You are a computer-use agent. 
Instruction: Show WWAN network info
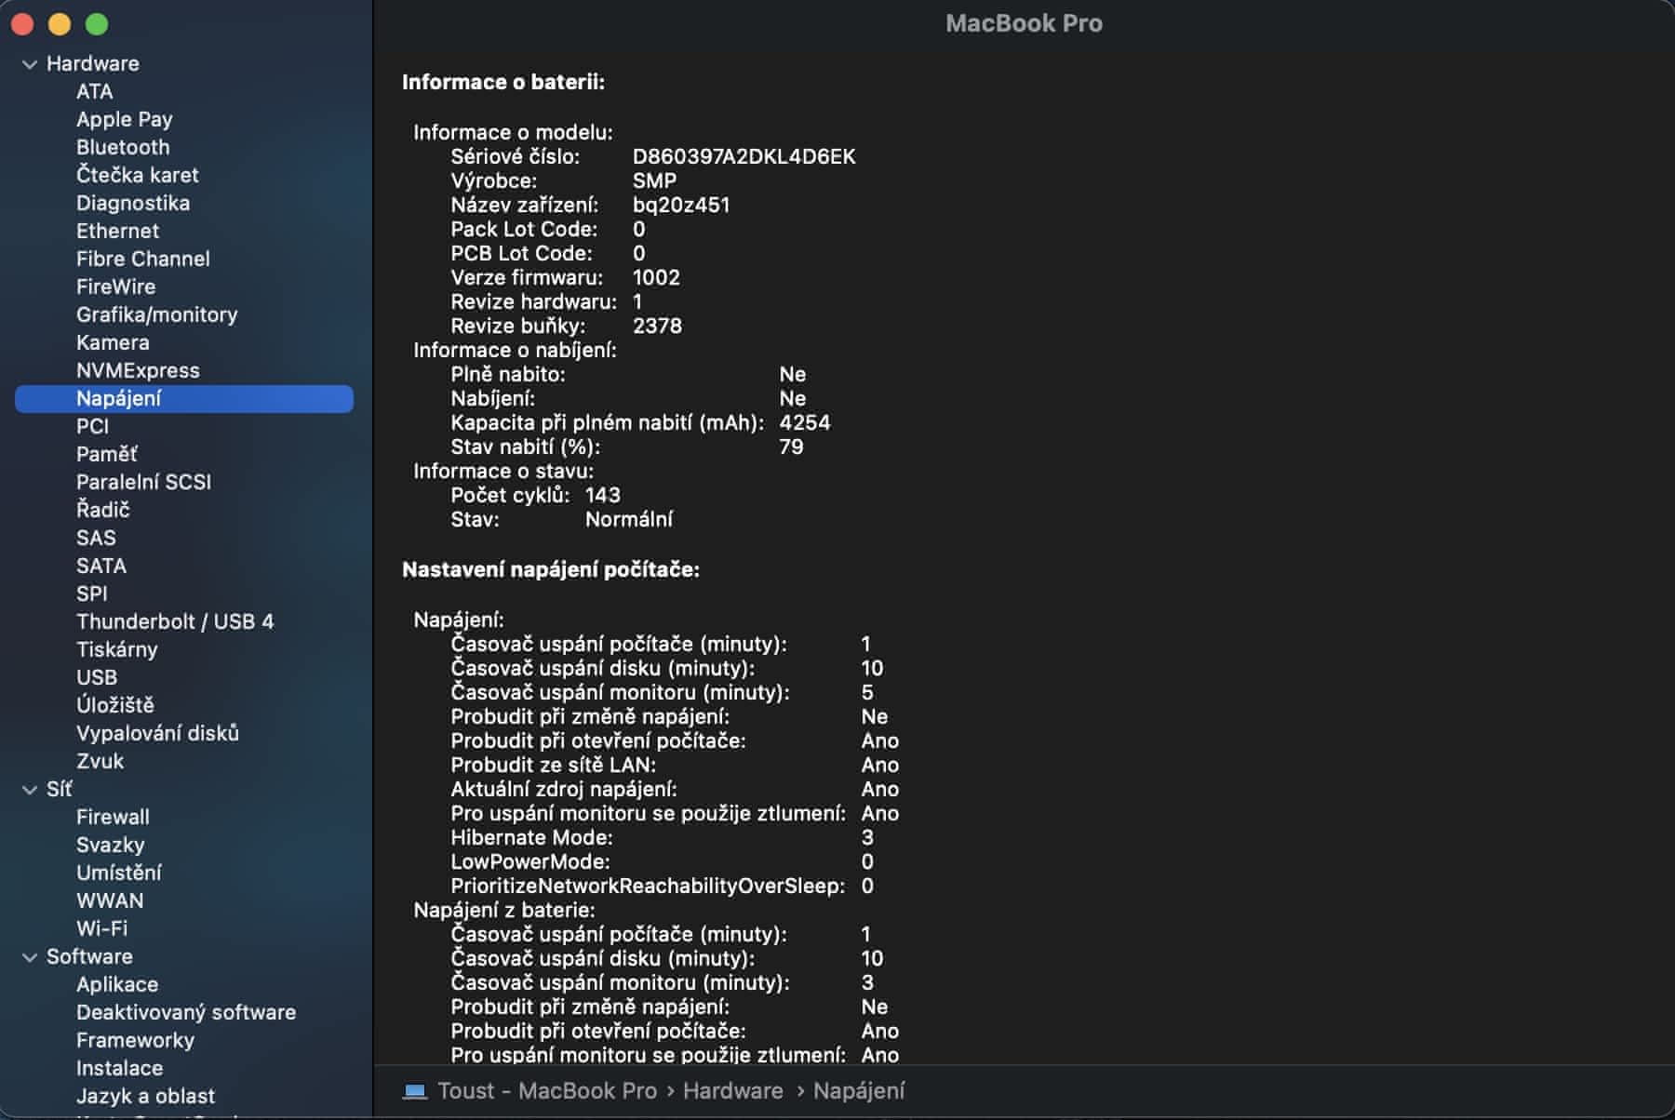click(x=110, y=900)
